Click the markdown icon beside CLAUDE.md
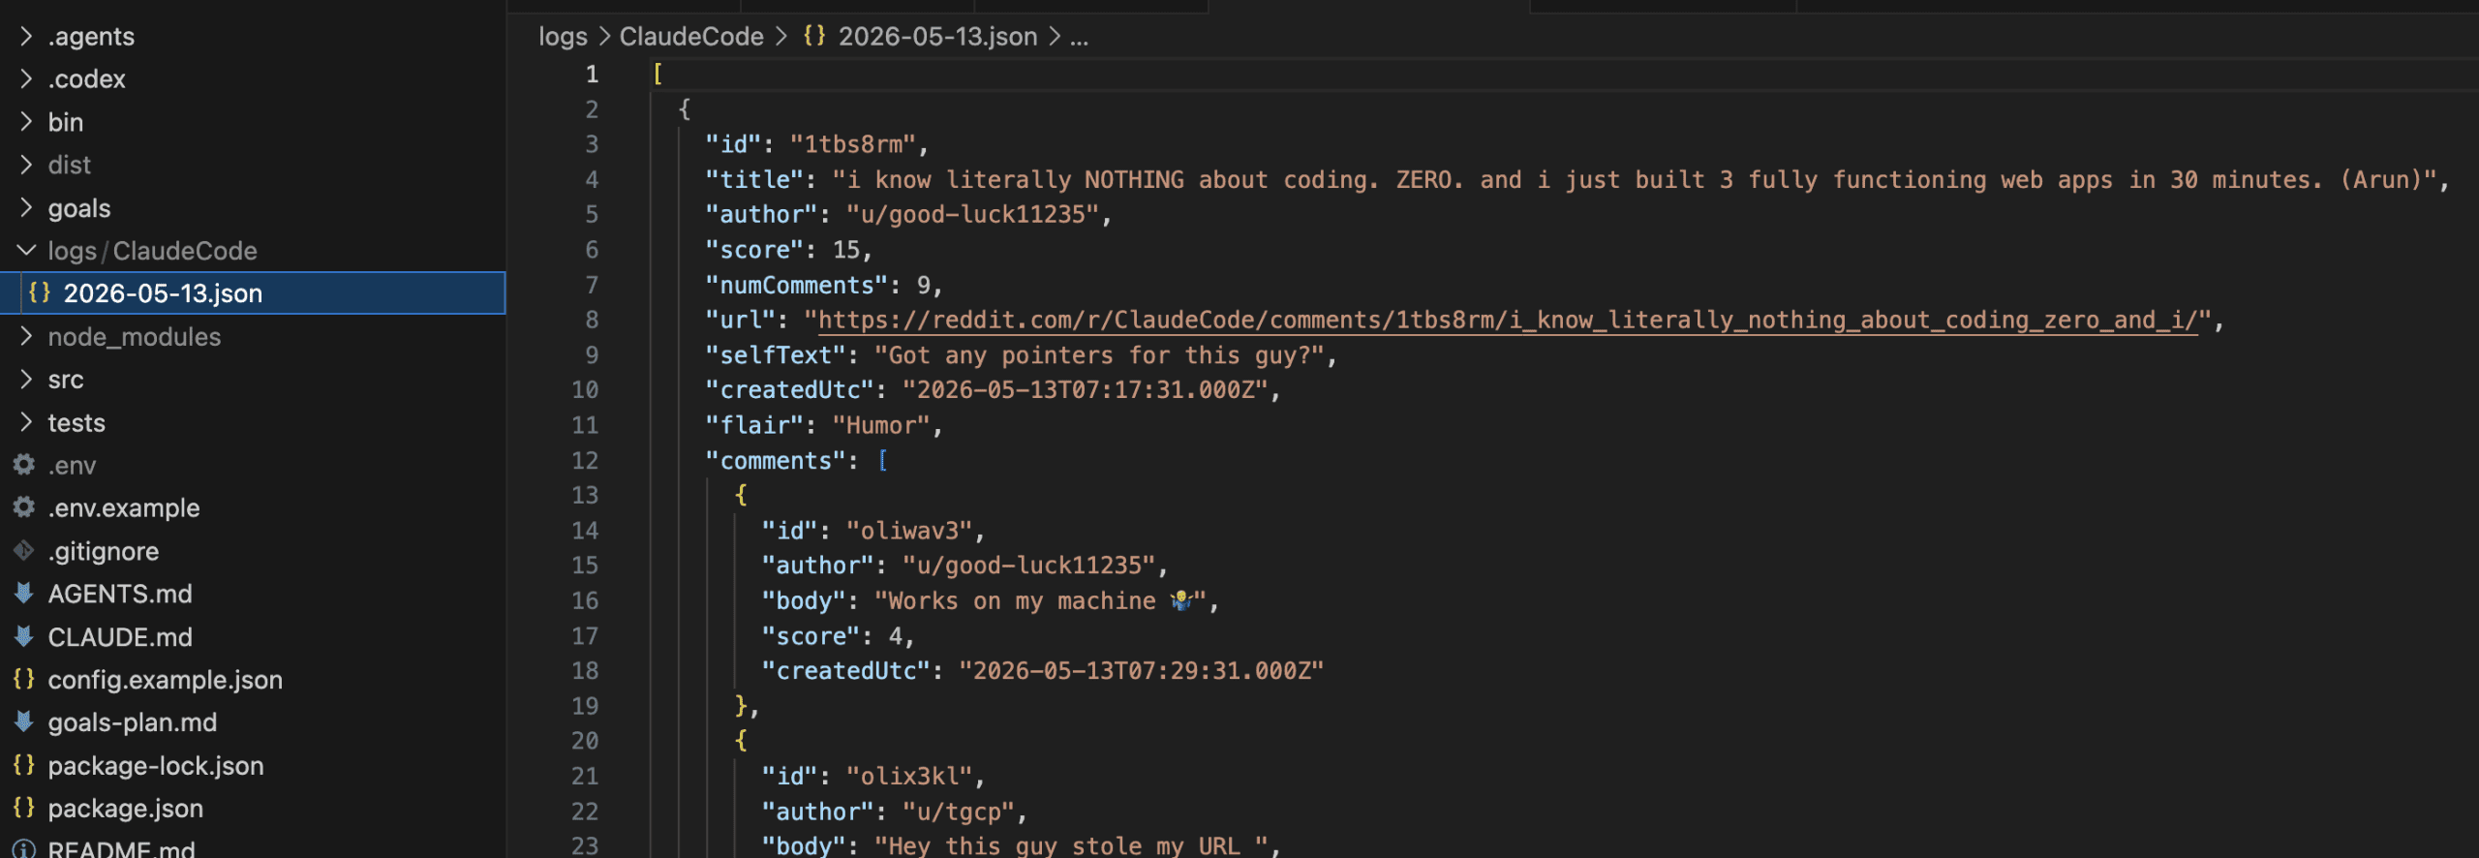This screenshot has height=858, width=2479. [x=24, y=636]
